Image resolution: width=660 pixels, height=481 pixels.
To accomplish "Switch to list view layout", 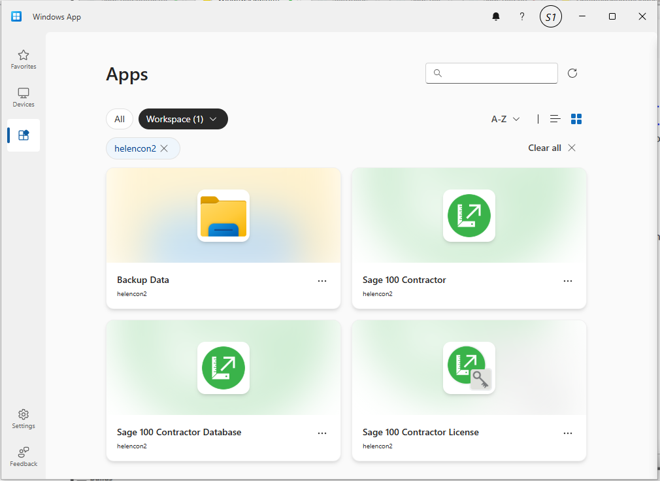I will pos(555,119).
